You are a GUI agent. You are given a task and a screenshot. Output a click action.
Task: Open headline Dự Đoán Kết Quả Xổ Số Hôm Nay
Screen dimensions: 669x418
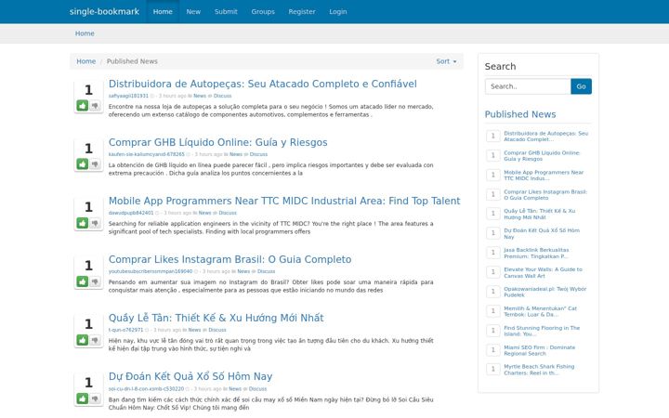pyautogui.click(x=190, y=376)
